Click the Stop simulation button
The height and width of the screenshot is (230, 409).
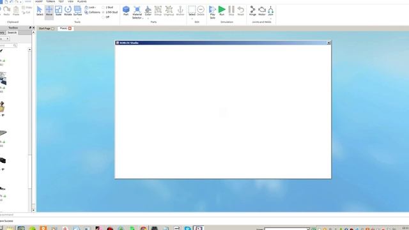(x=231, y=11)
